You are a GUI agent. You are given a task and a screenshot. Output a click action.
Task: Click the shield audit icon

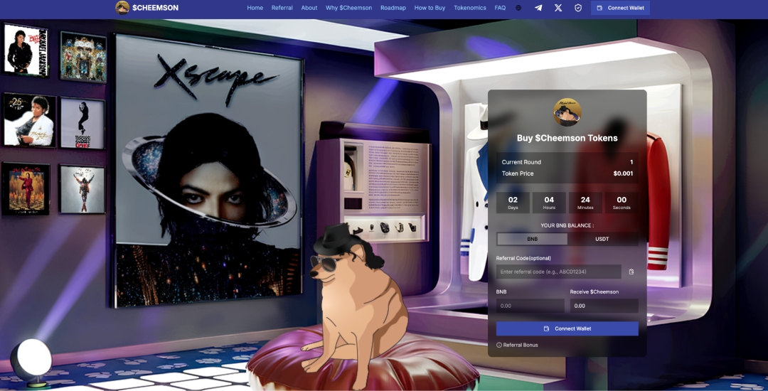point(578,8)
